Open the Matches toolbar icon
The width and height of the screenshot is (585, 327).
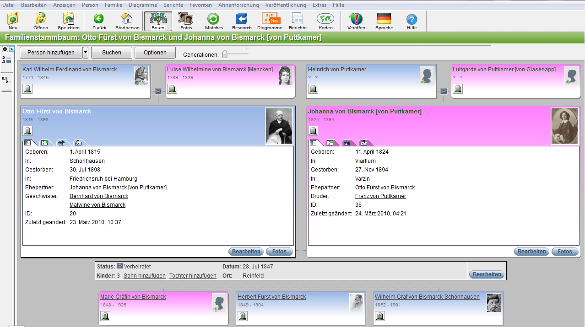[x=214, y=21]
